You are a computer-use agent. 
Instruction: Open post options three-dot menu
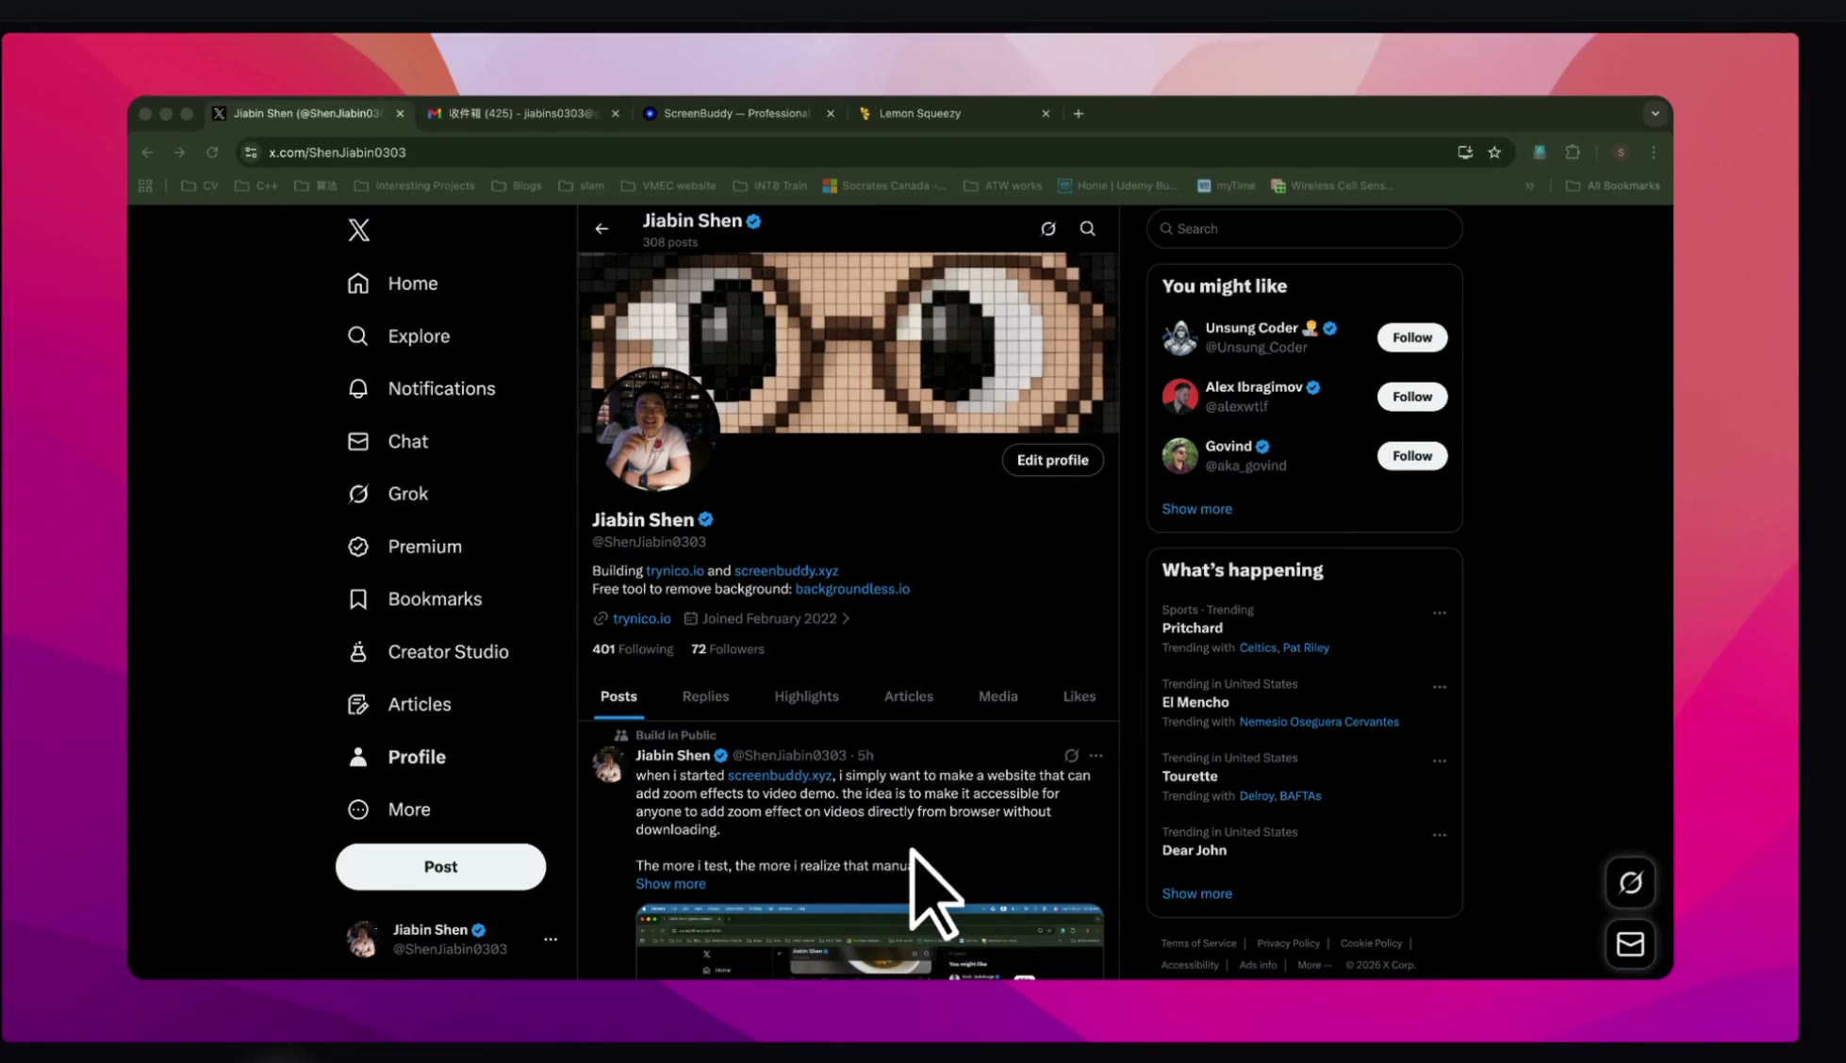point(1096,756)
